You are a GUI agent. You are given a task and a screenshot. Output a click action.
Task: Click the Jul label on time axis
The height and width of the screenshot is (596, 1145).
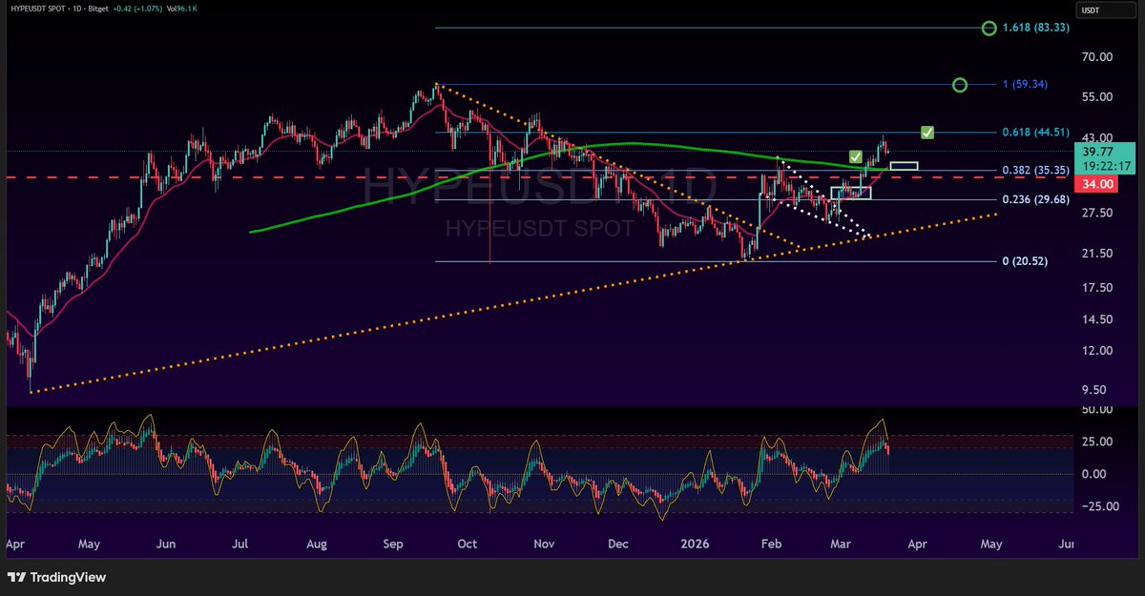click(239, 545)
